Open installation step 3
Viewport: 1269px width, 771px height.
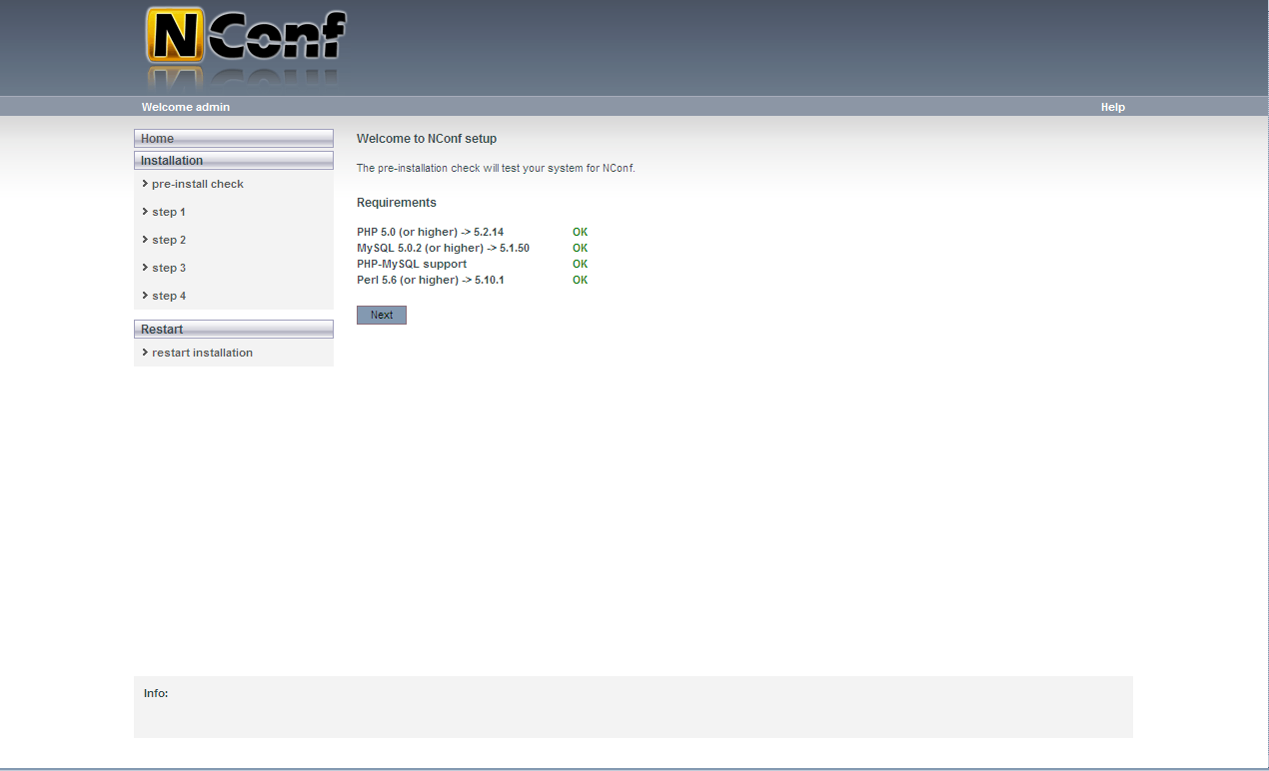pos(169,268)
